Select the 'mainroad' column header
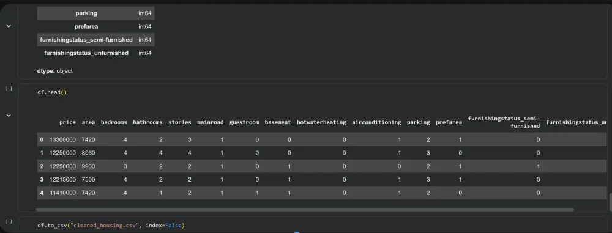612x233 pixels. tap(211, 122)
